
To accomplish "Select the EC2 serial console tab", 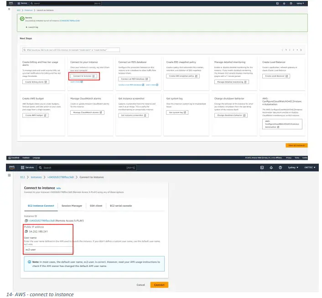I will (x=121, y=206).
